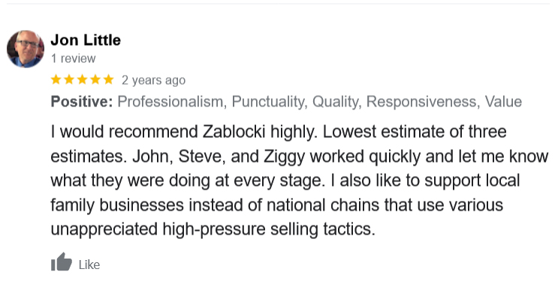Click the bold 'Positive:' label
This screenshot has width=558, height=299.
point(82,102)
